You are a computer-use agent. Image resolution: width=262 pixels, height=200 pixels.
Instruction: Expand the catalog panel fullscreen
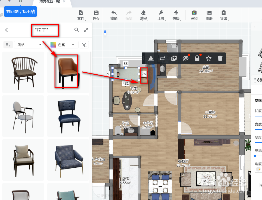coord(86,30)
